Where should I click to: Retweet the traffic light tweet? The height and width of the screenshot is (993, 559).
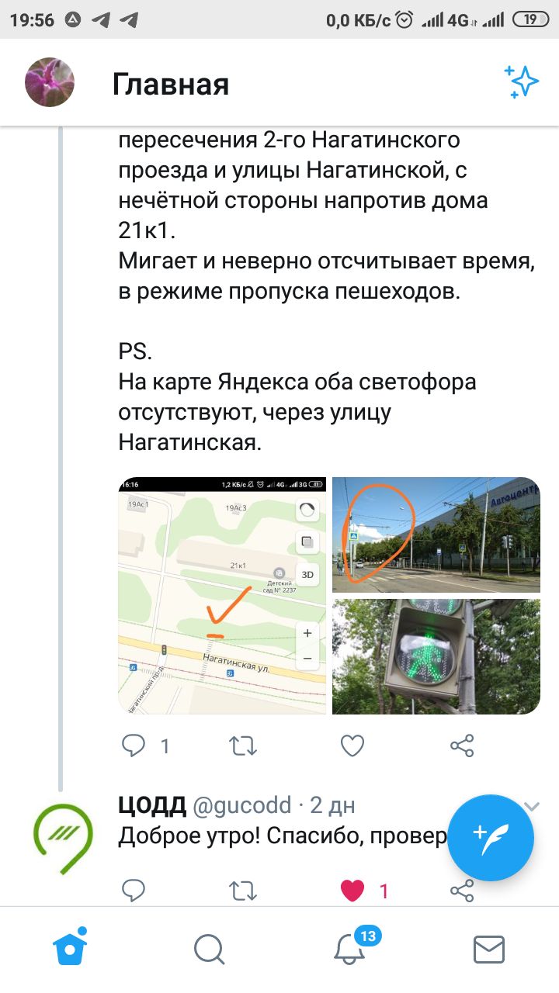coord(243,746)
